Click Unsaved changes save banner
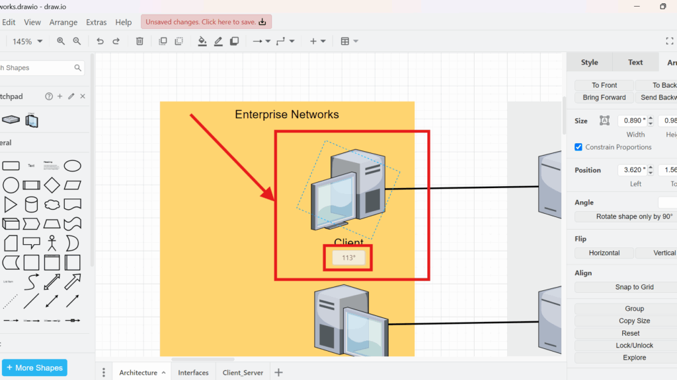 206,22
